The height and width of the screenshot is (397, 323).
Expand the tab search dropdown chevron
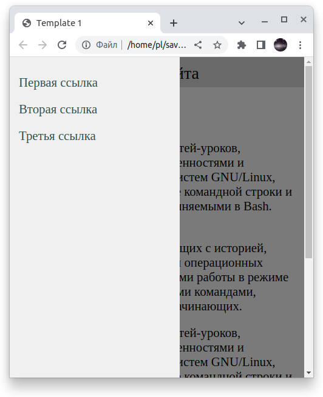(242, 23)
